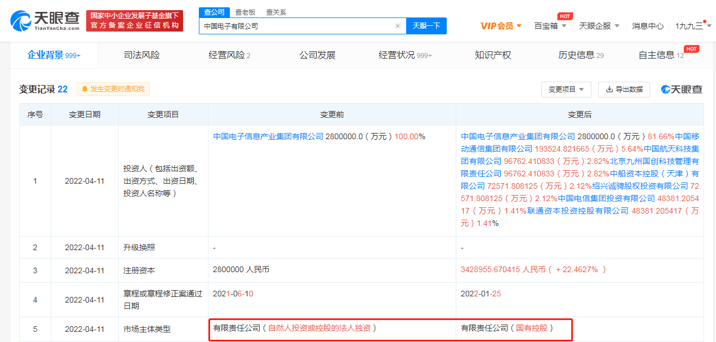Select the 查公司 search tab
The image size is (716, 342).
click(x=214, y=12)
